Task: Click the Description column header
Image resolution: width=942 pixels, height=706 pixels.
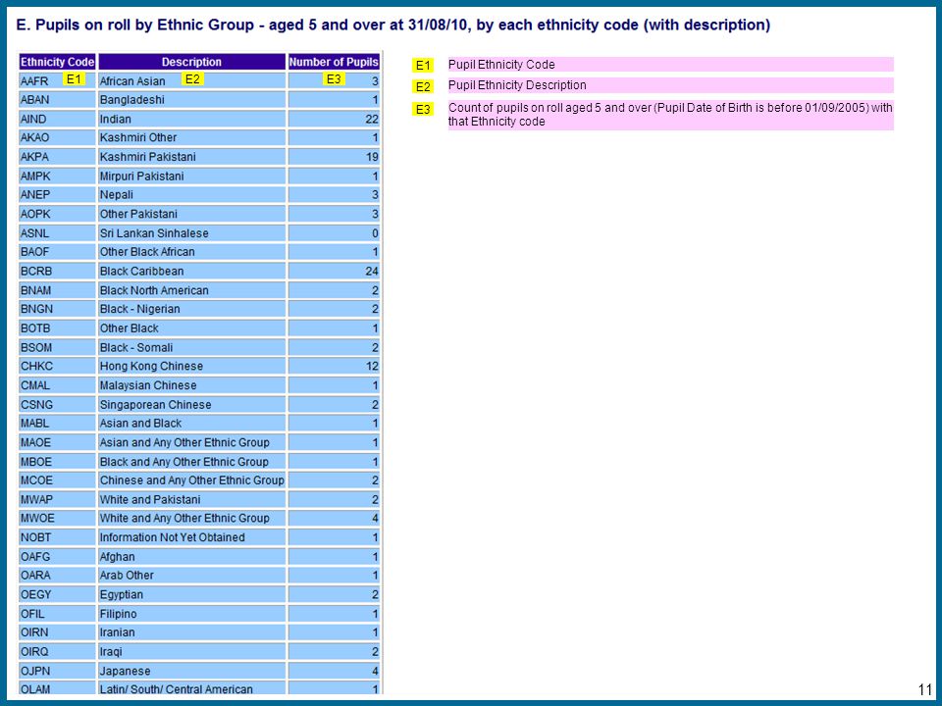Action: 191,62
